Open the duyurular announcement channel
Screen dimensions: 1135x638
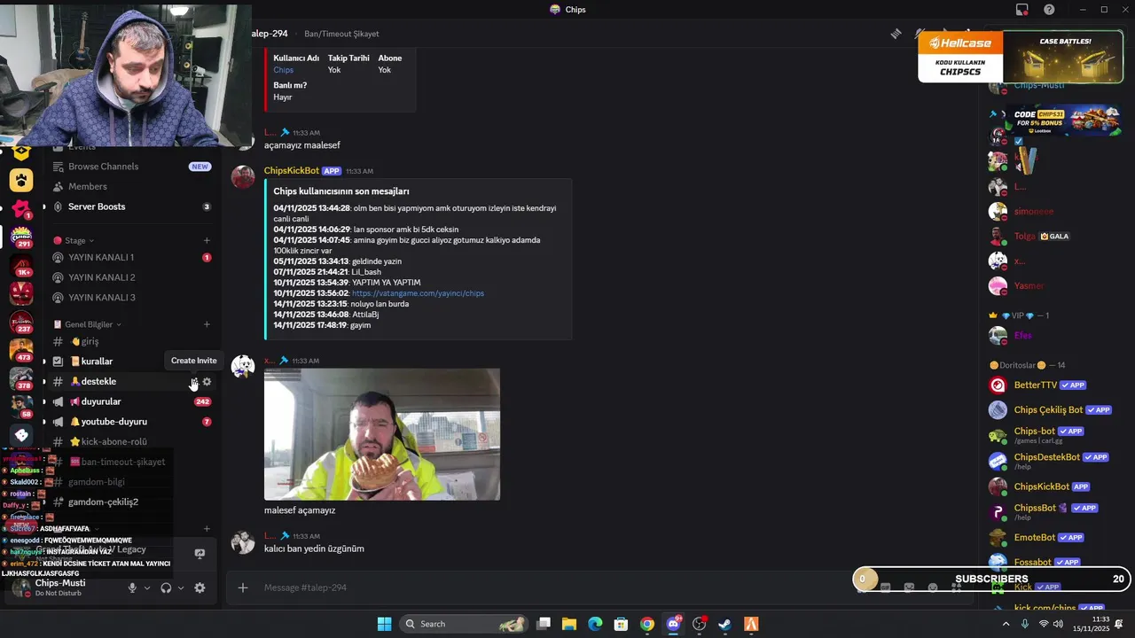[x=101, y=401]
